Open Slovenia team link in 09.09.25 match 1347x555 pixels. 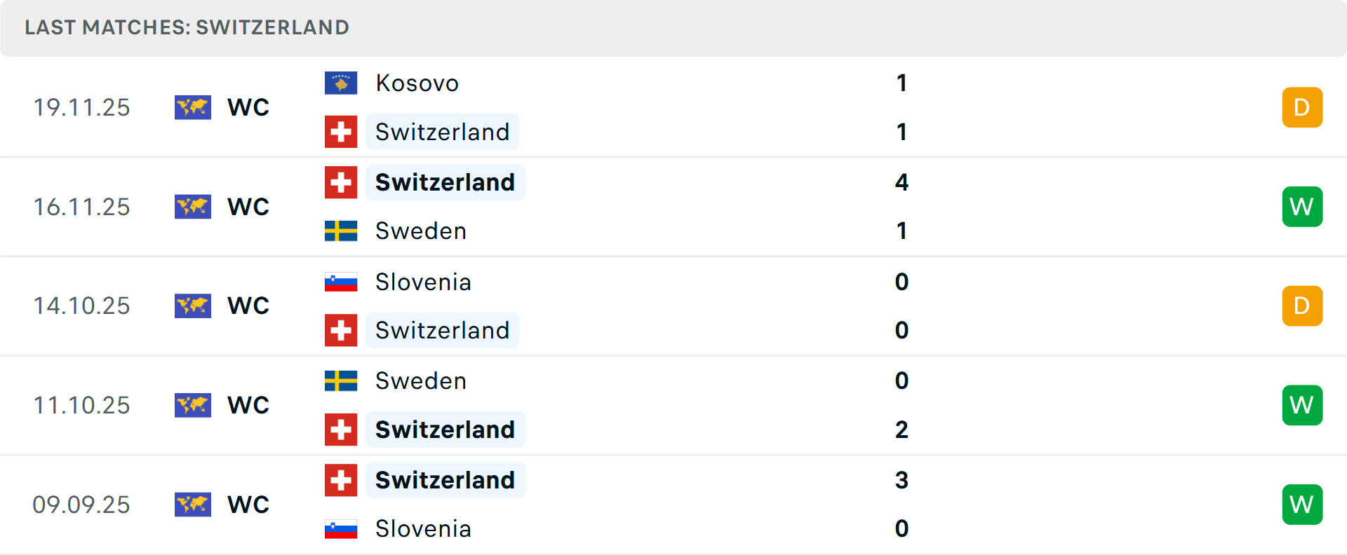(423, 528)
